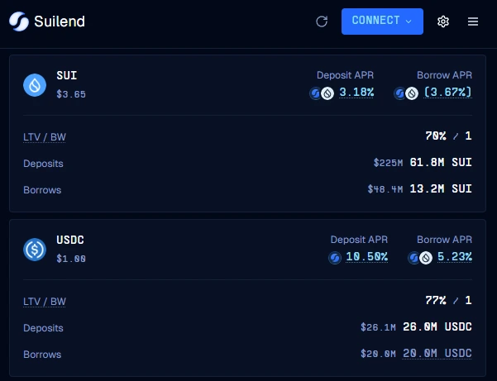Click the SUI 3.18% deposit APR value
This screenshot has width=497, height=381.
coord(356,93)
